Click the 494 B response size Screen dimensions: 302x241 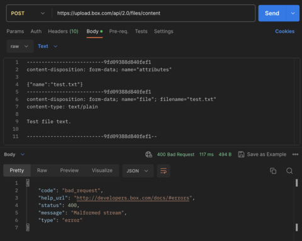tap(225, 155)
